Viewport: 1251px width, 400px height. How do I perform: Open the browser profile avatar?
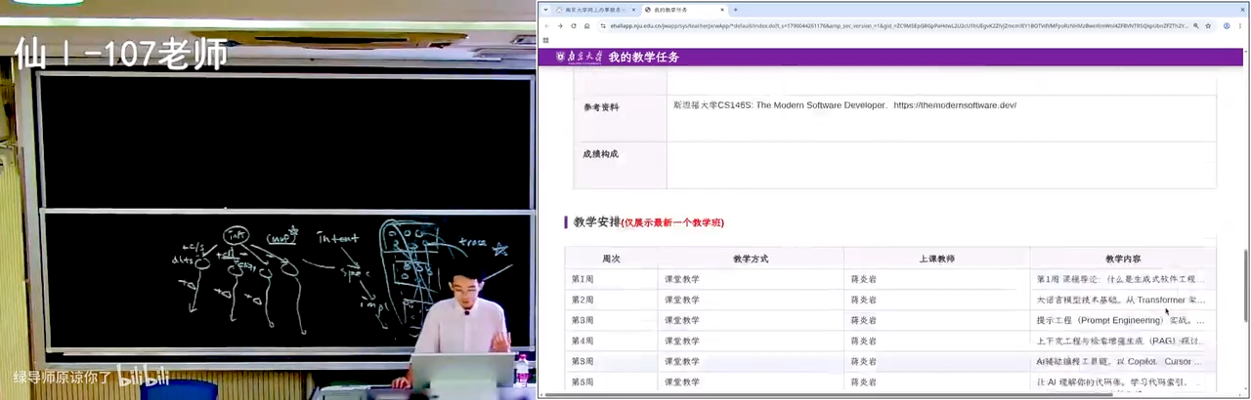(1225, 25)
